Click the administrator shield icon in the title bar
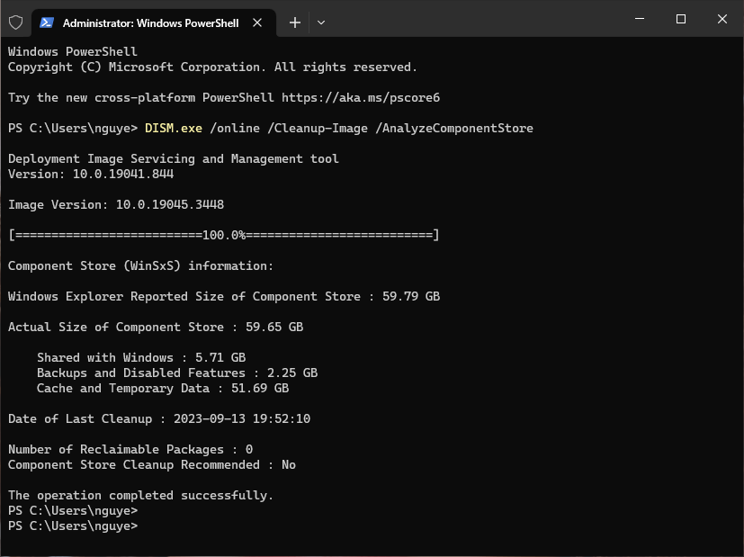 pos(15,22)
